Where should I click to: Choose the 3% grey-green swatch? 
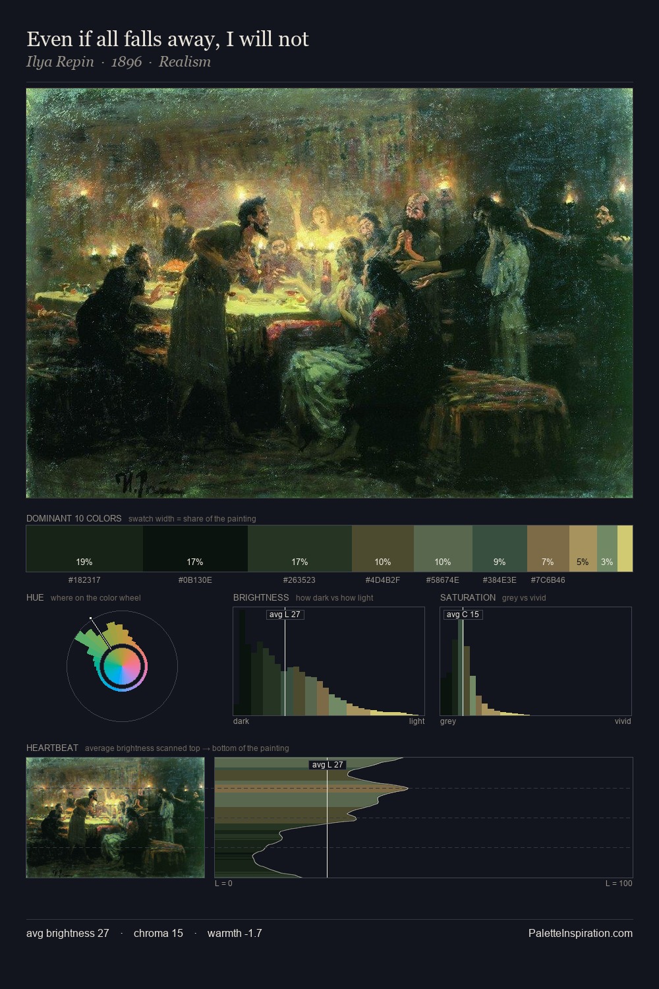[x=607, y=549]
